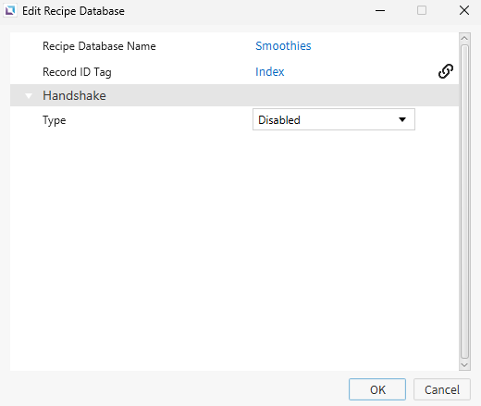The height and width of the screenshot is (406, 481).
Task: Click the scrollbar up arrow
Action: [464, 38]
